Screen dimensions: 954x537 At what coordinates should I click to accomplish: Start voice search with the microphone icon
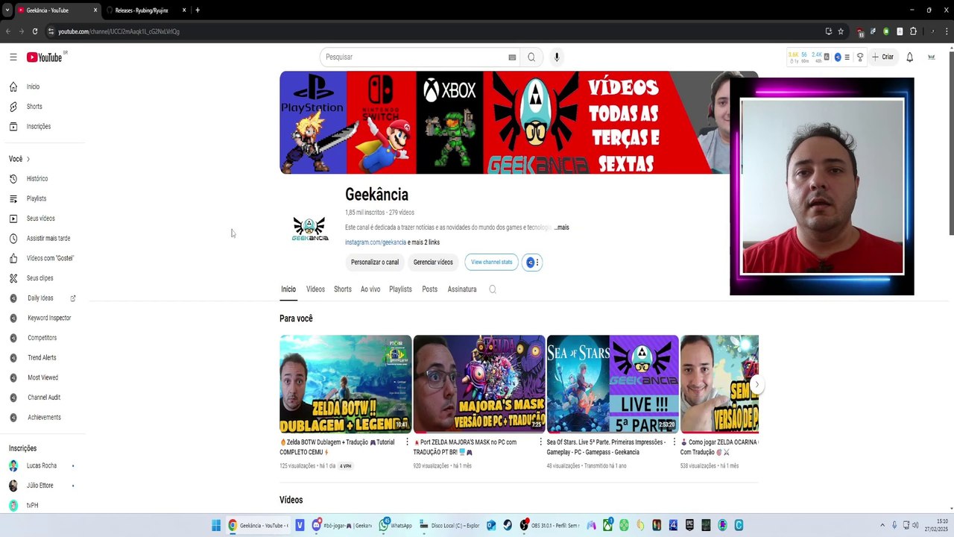556,57
